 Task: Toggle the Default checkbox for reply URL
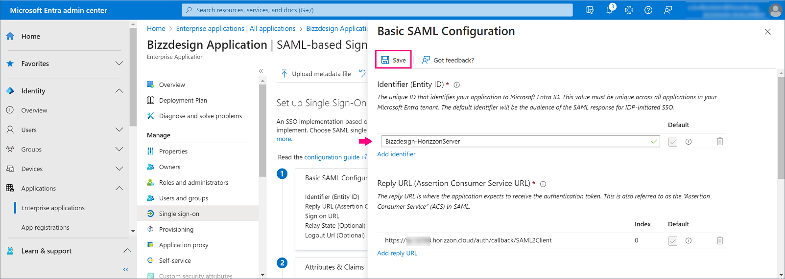click(673, 241)
